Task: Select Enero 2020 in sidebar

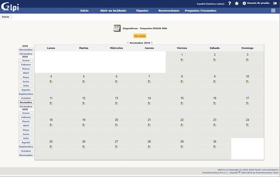Action: click(26, 113)
